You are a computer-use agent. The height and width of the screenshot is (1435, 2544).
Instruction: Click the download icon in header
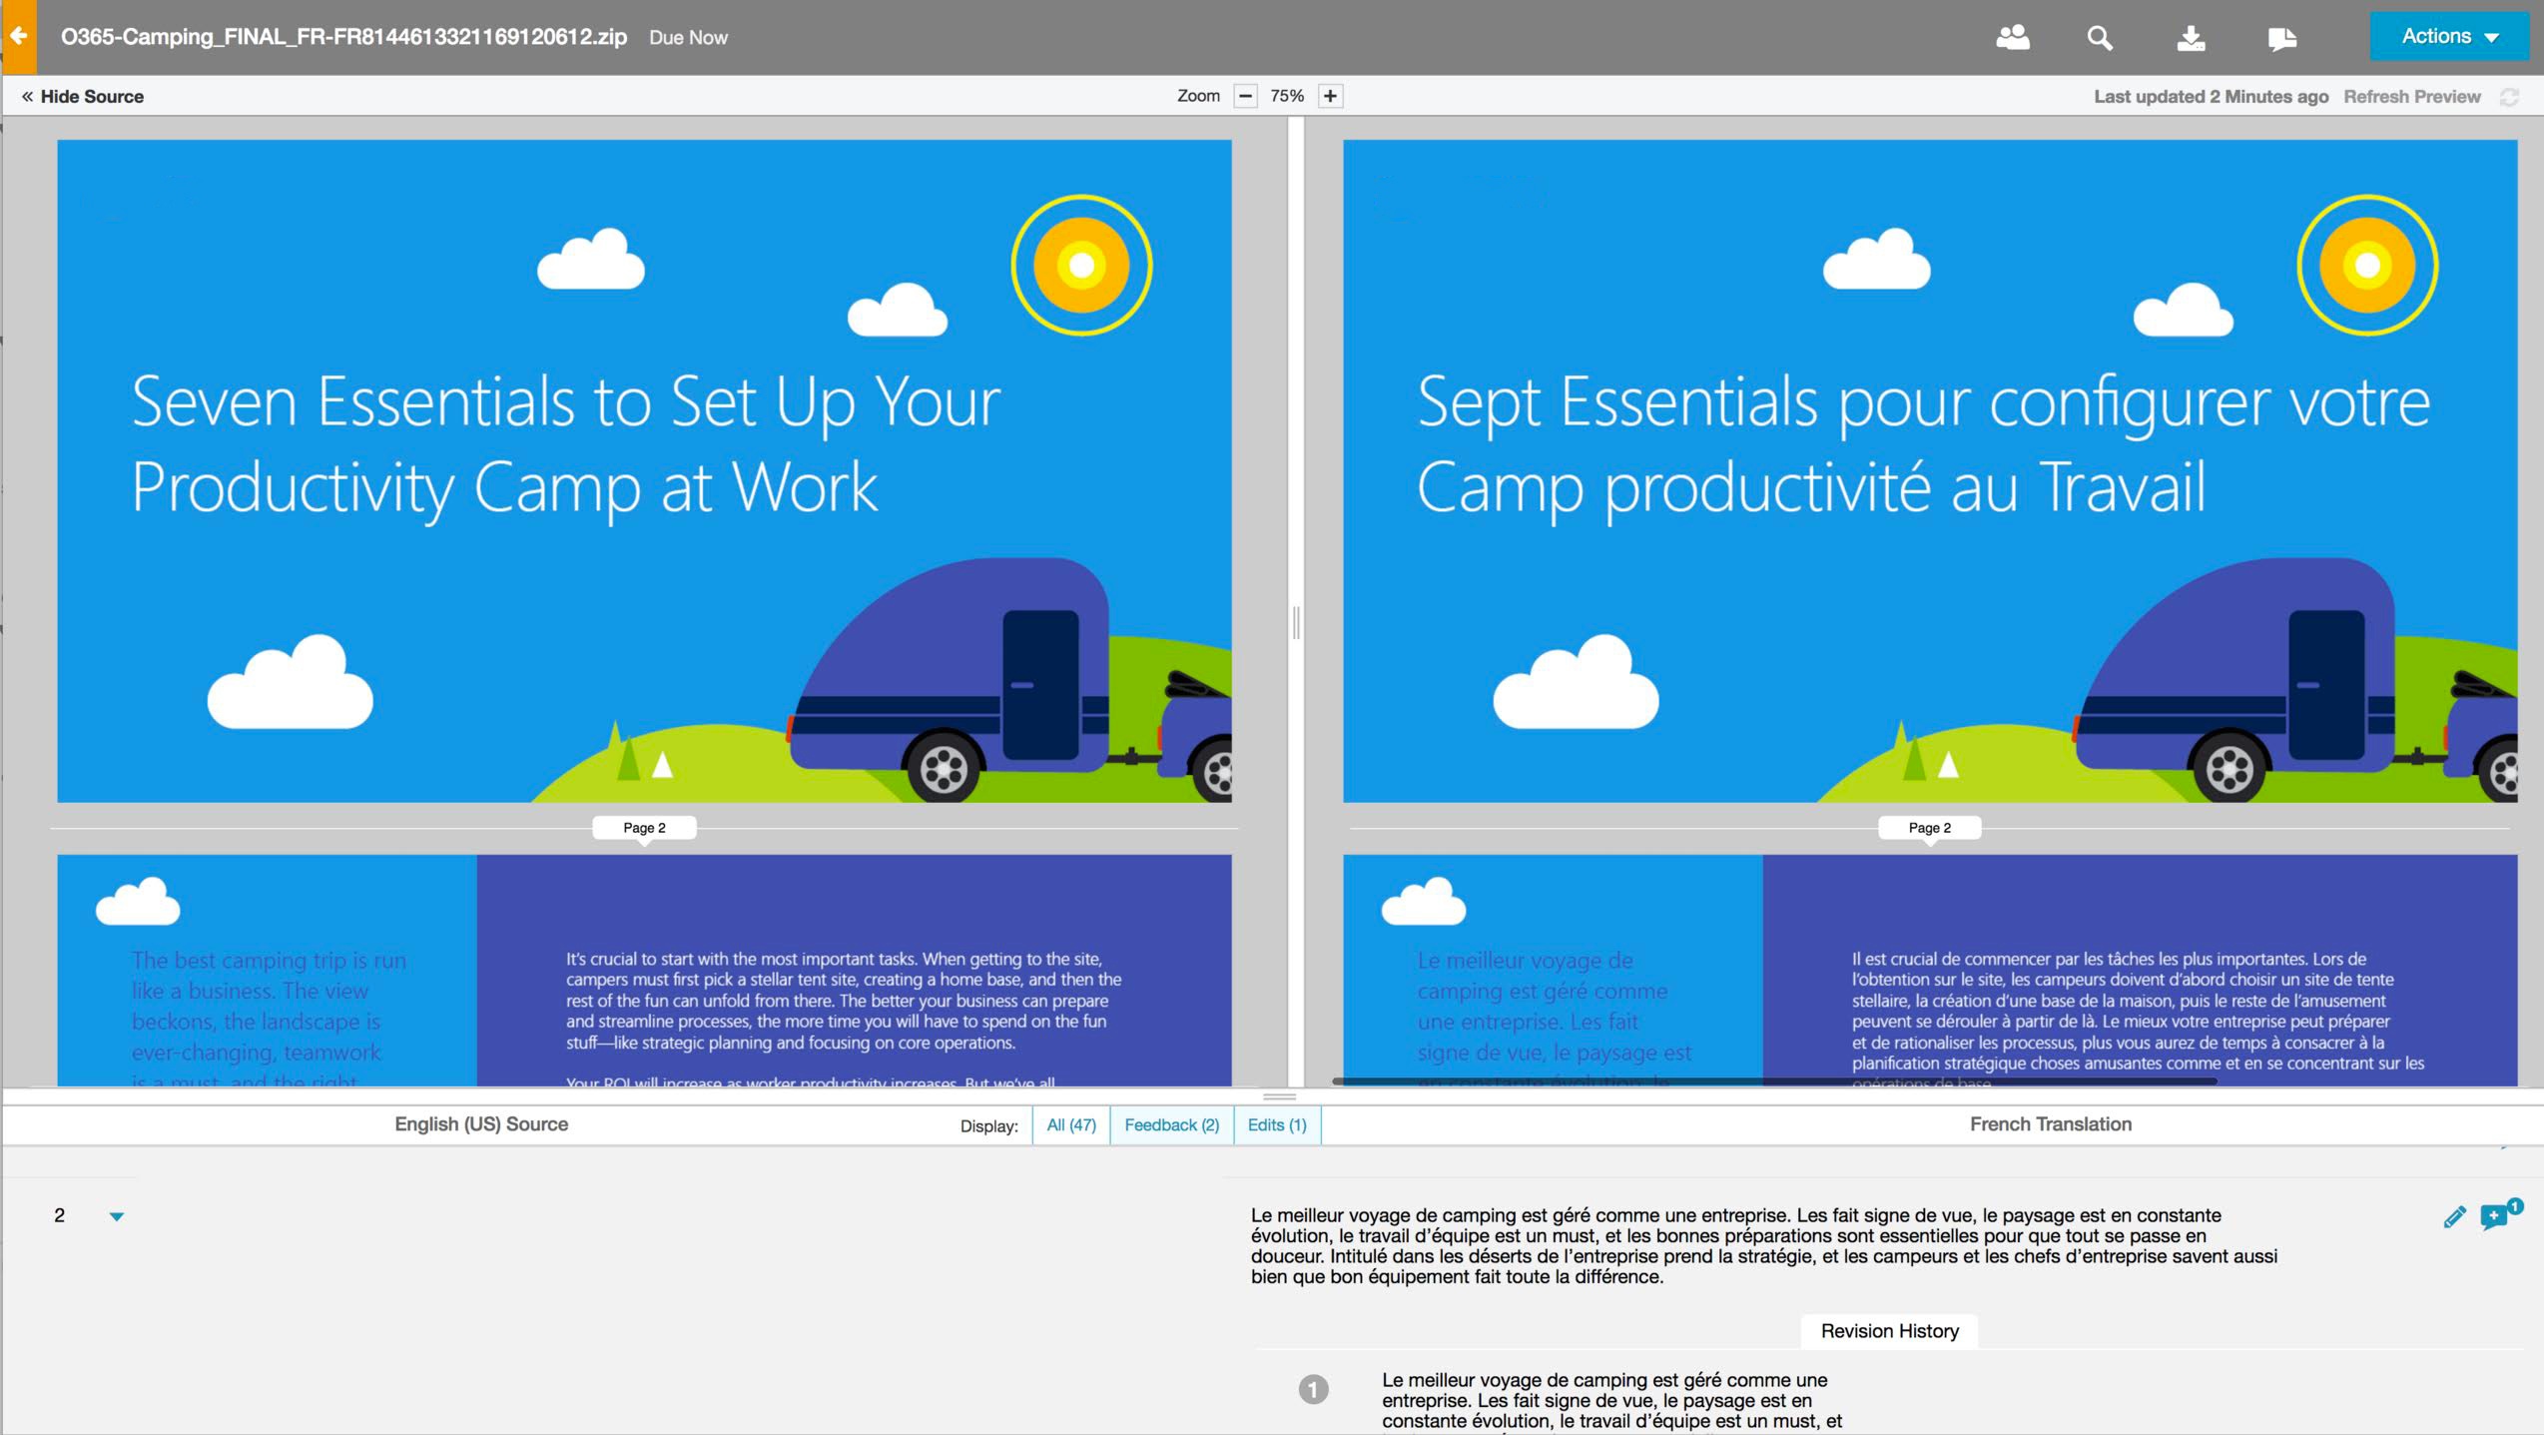click(2191, 38)
